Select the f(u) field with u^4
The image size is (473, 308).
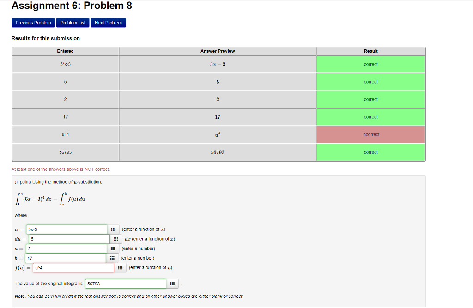click(x=73, y=267)
